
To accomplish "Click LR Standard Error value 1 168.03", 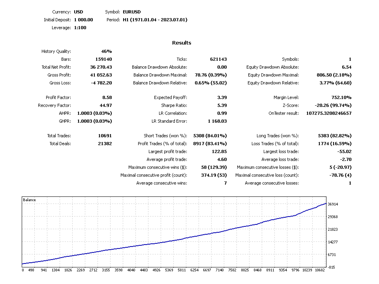I will click(217, 121).
